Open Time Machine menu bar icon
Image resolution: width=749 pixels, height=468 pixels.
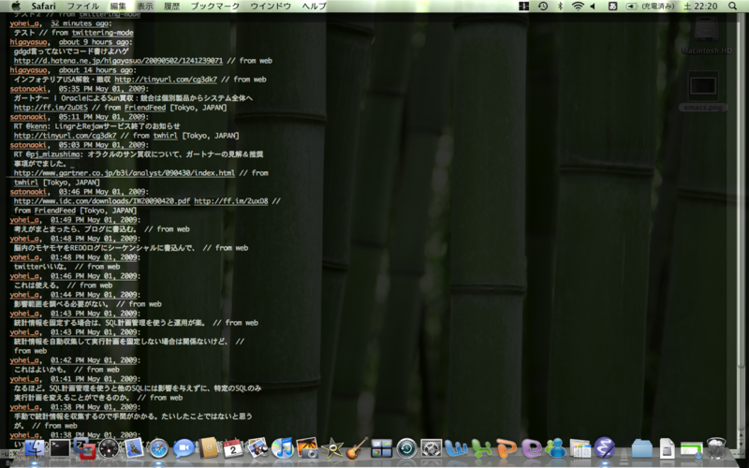(543, 7)
